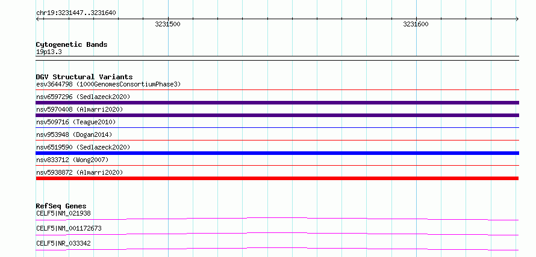Click purple bar of nsv5970408
Screen dimensions: 536x257
coord(277,115)
